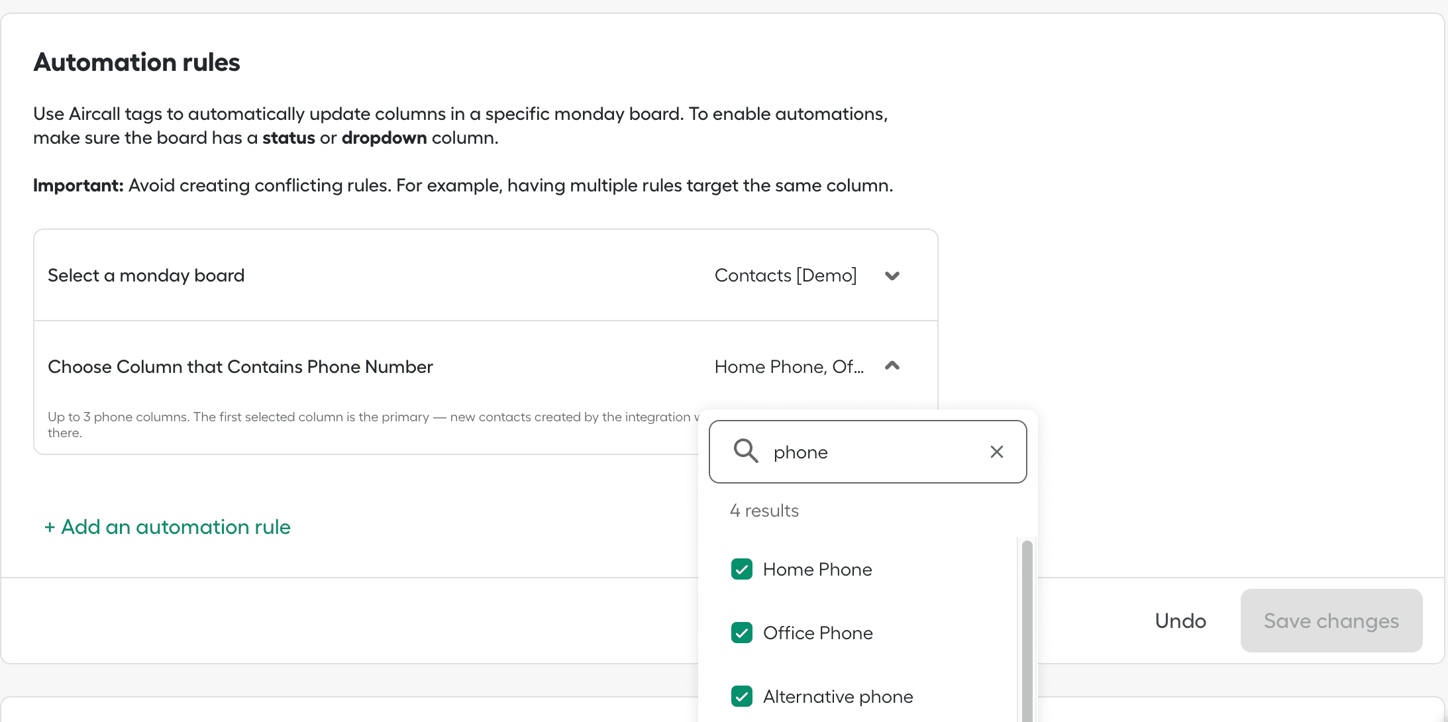Click the magnifying glass search icon
The width and height of the screenshot is (1448, 722).
click(x=746, y=451)
